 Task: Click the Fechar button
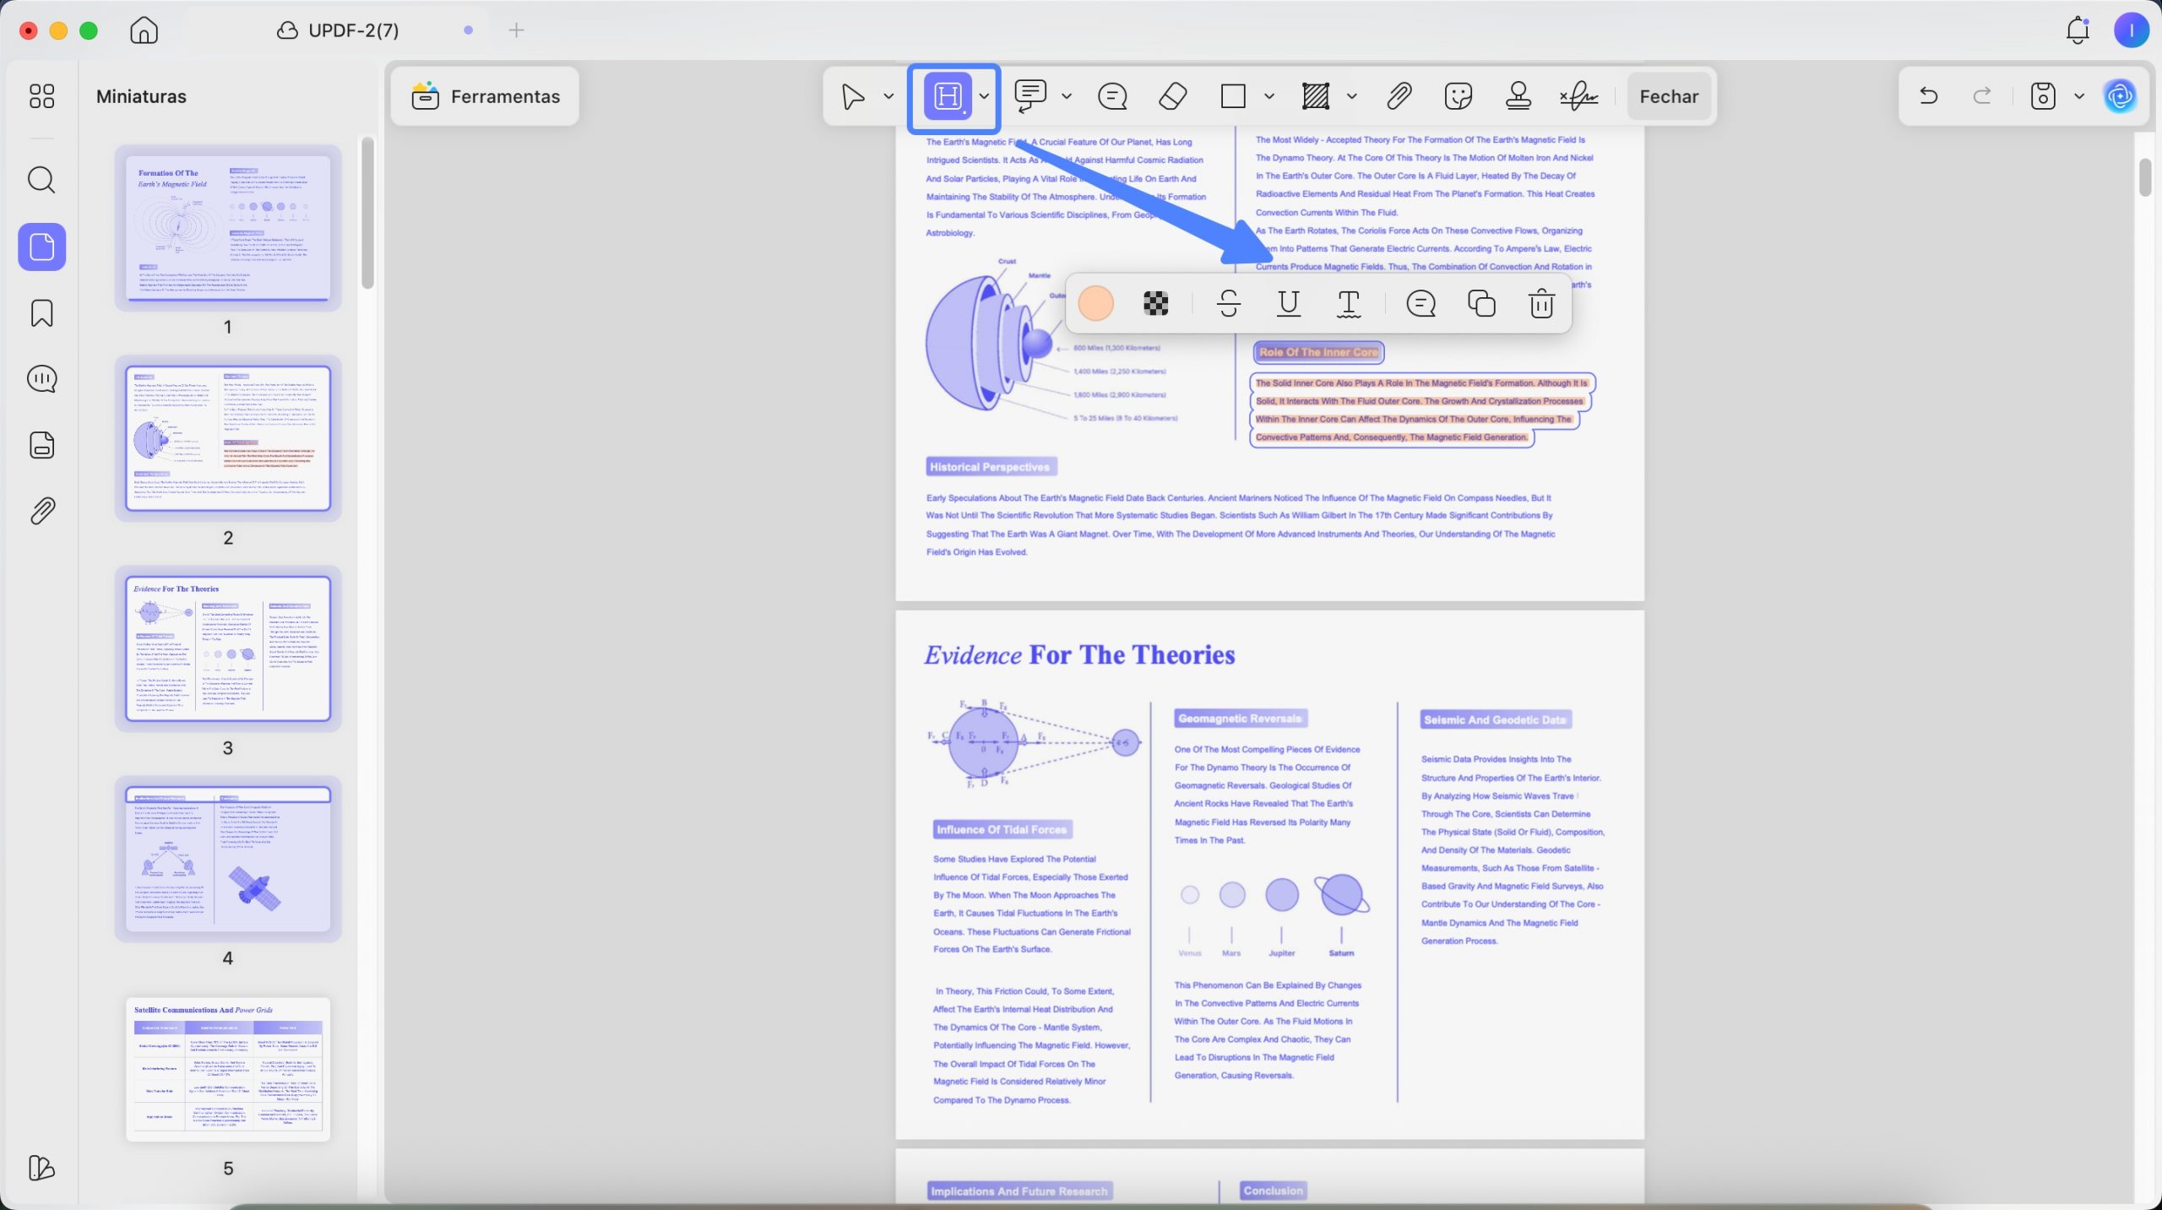tap(1669, 96)
